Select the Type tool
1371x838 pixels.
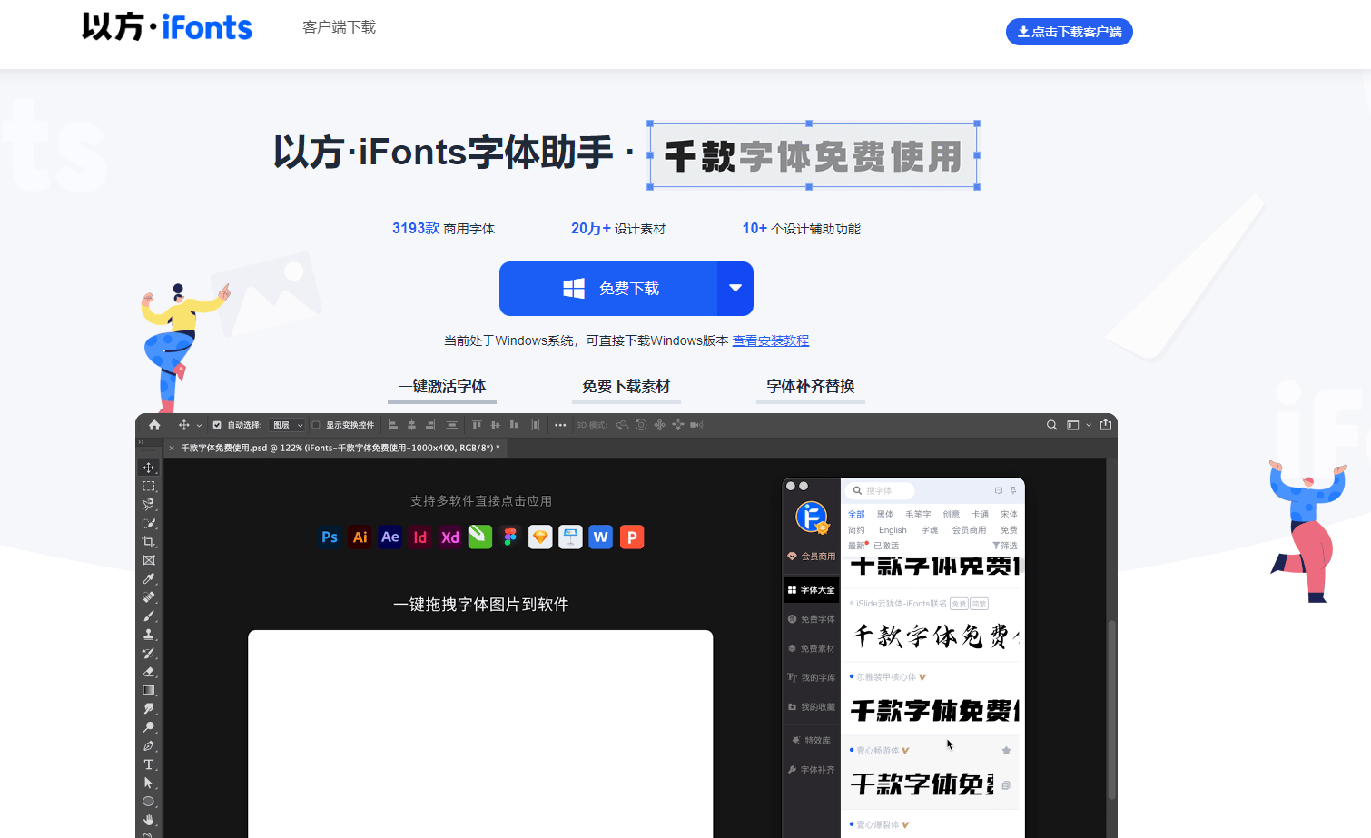[x=149, y=764]
